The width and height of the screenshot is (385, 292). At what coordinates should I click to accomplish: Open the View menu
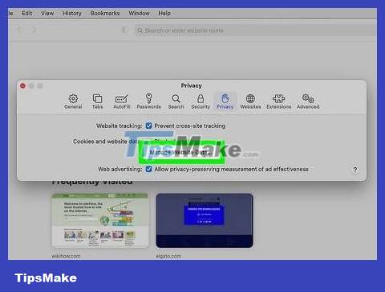click(x=47, y=13)
